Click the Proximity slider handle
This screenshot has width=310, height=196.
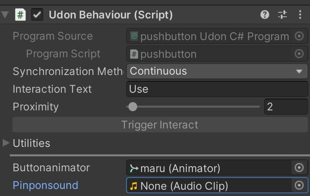point(133,106)
